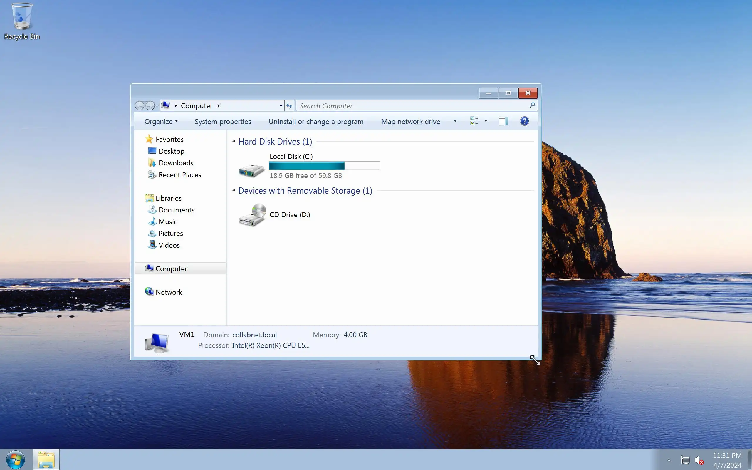This screenshot has width=752, height=470.
Task: Toggle the preview pane icon
Action: tap(503, 121)
